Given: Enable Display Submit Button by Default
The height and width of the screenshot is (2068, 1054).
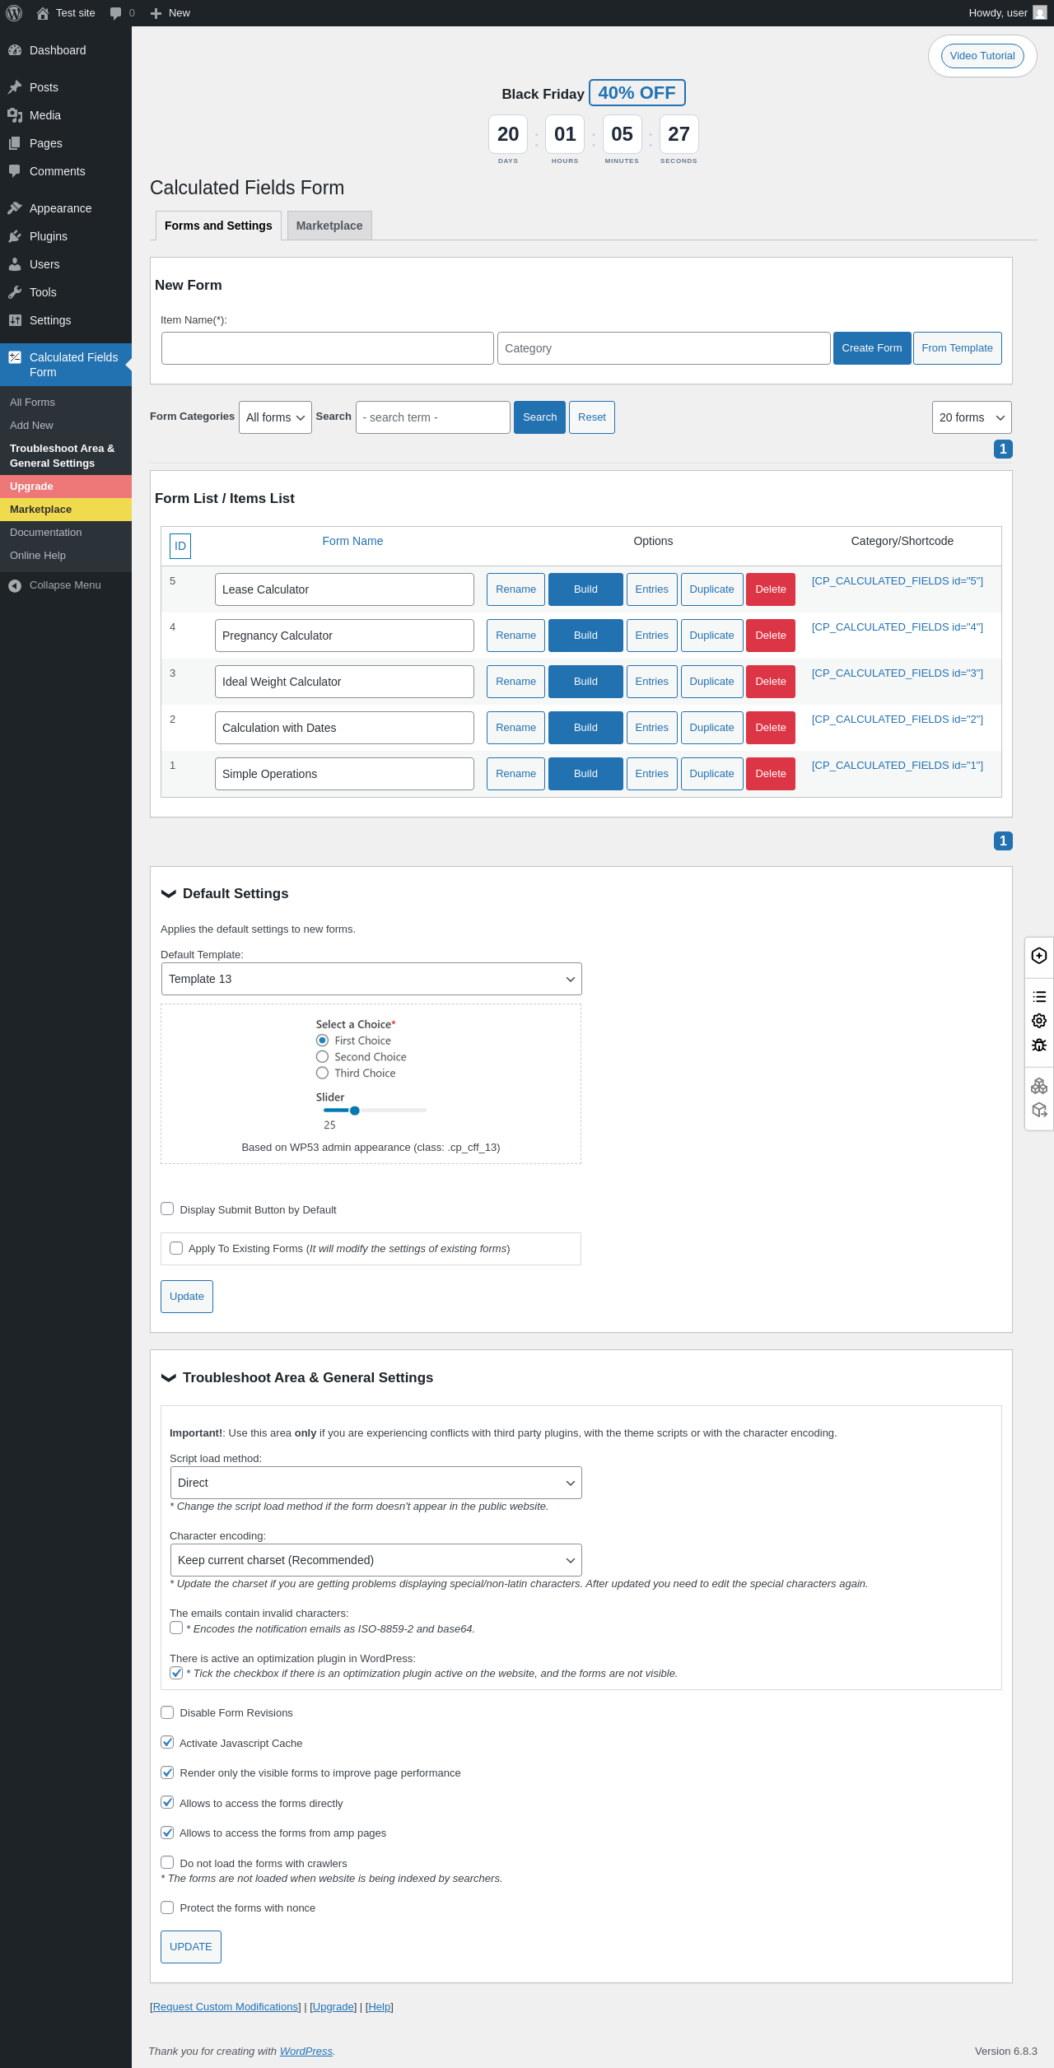Looking at the screenshot, I should (167, 1209).
